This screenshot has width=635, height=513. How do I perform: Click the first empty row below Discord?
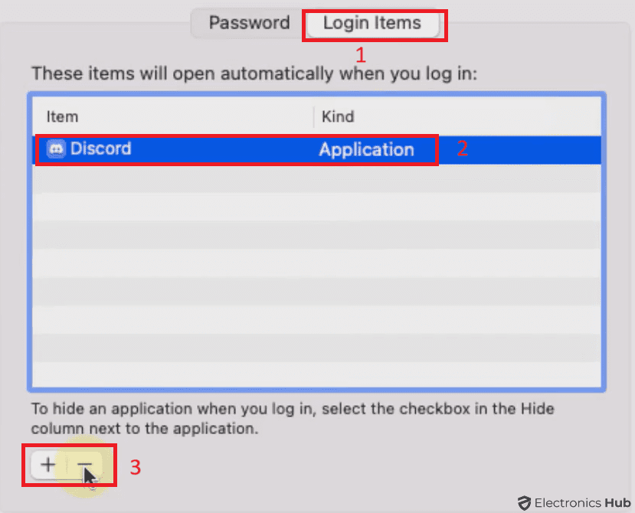pos(317,179)
